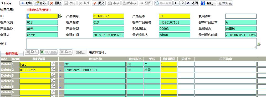Click the 取消 (Cancel) toolbar button
The width and height of the screenshot is (266, 97).
point(84,3)
